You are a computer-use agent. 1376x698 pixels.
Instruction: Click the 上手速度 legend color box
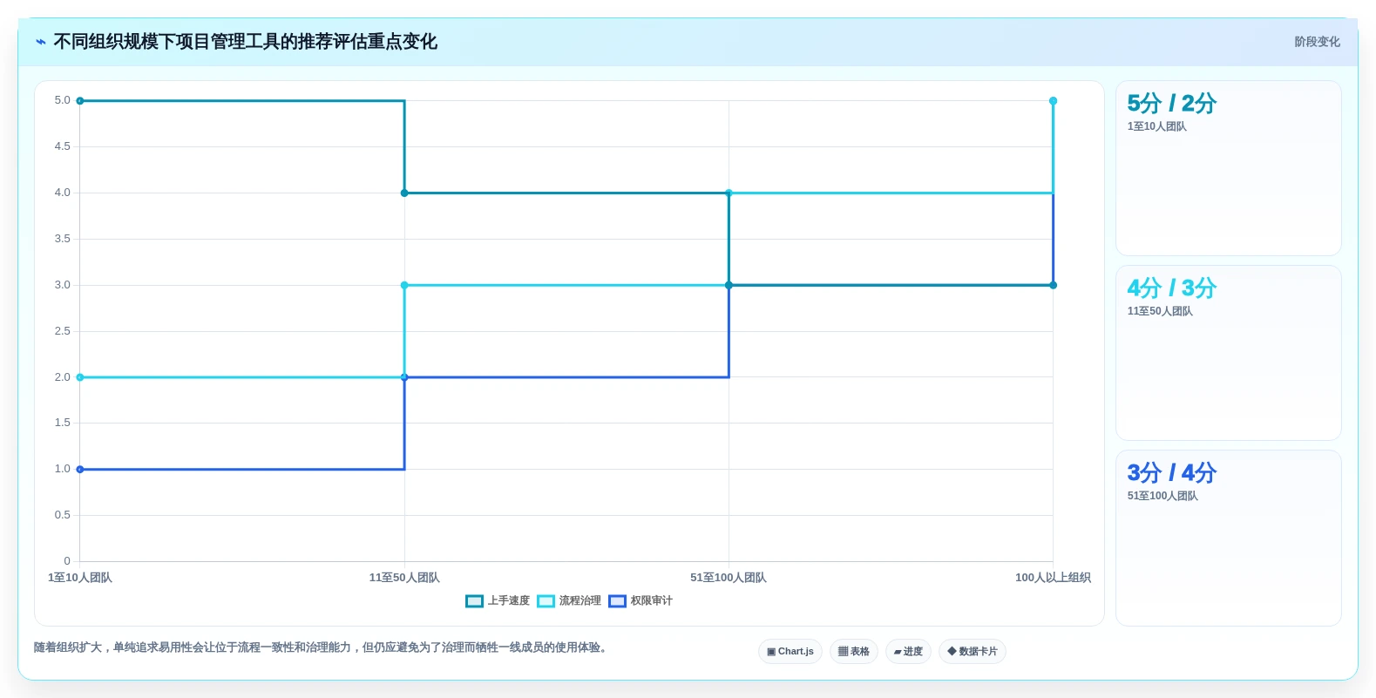pyautogui.click(x=474, y=601)
